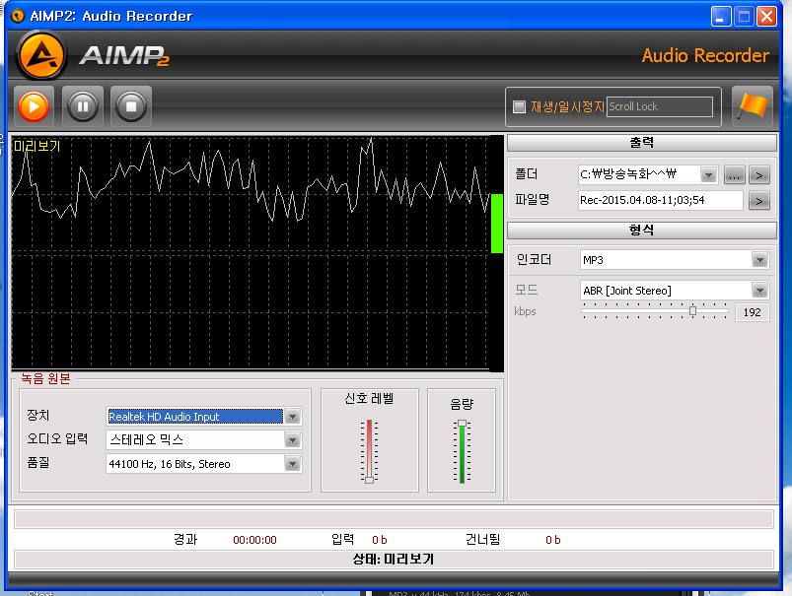Click the AIMP logo icon

point(41,56)
